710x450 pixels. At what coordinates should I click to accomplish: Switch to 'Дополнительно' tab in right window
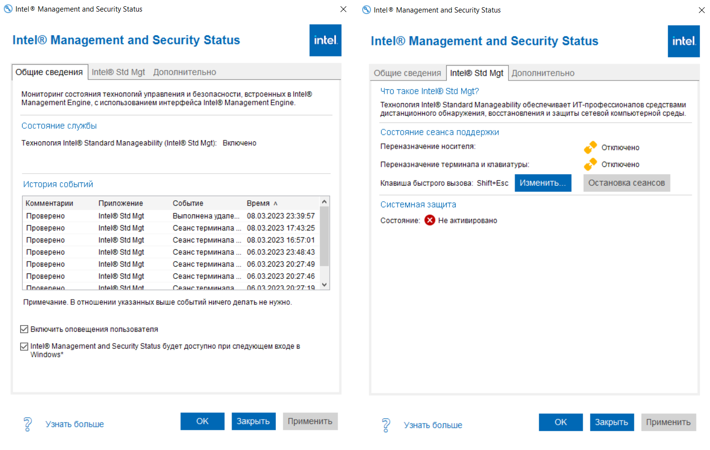click(x=543, y=73)
